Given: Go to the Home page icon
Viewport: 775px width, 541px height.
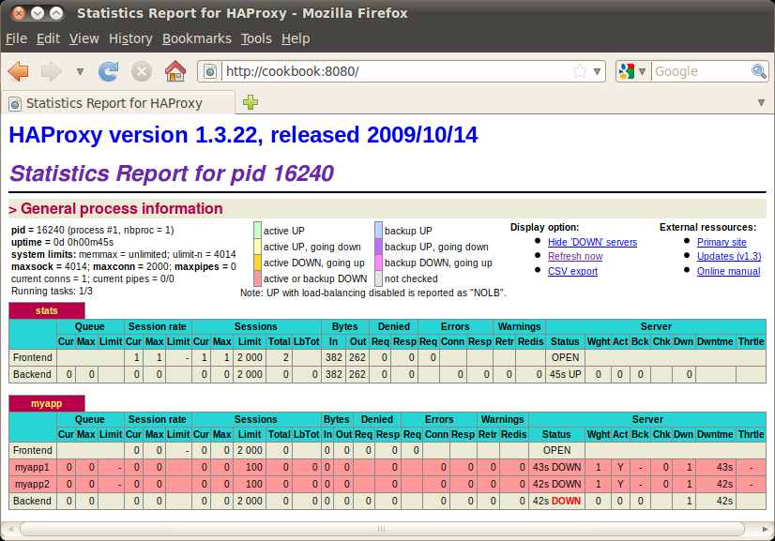Looking at the screenshot, I should point(175,71).
